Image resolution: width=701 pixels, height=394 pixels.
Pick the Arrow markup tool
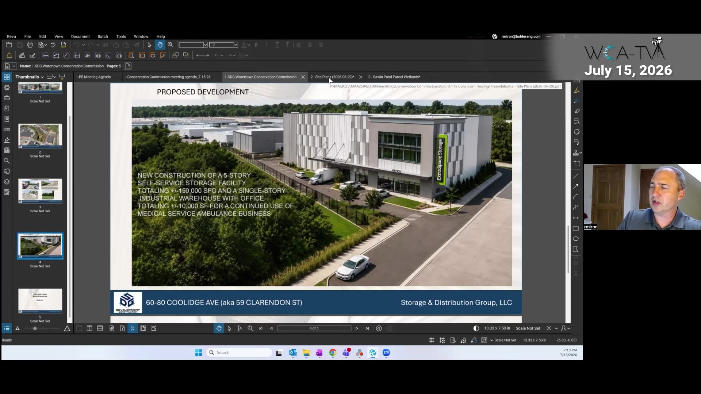tap(576, 186)
